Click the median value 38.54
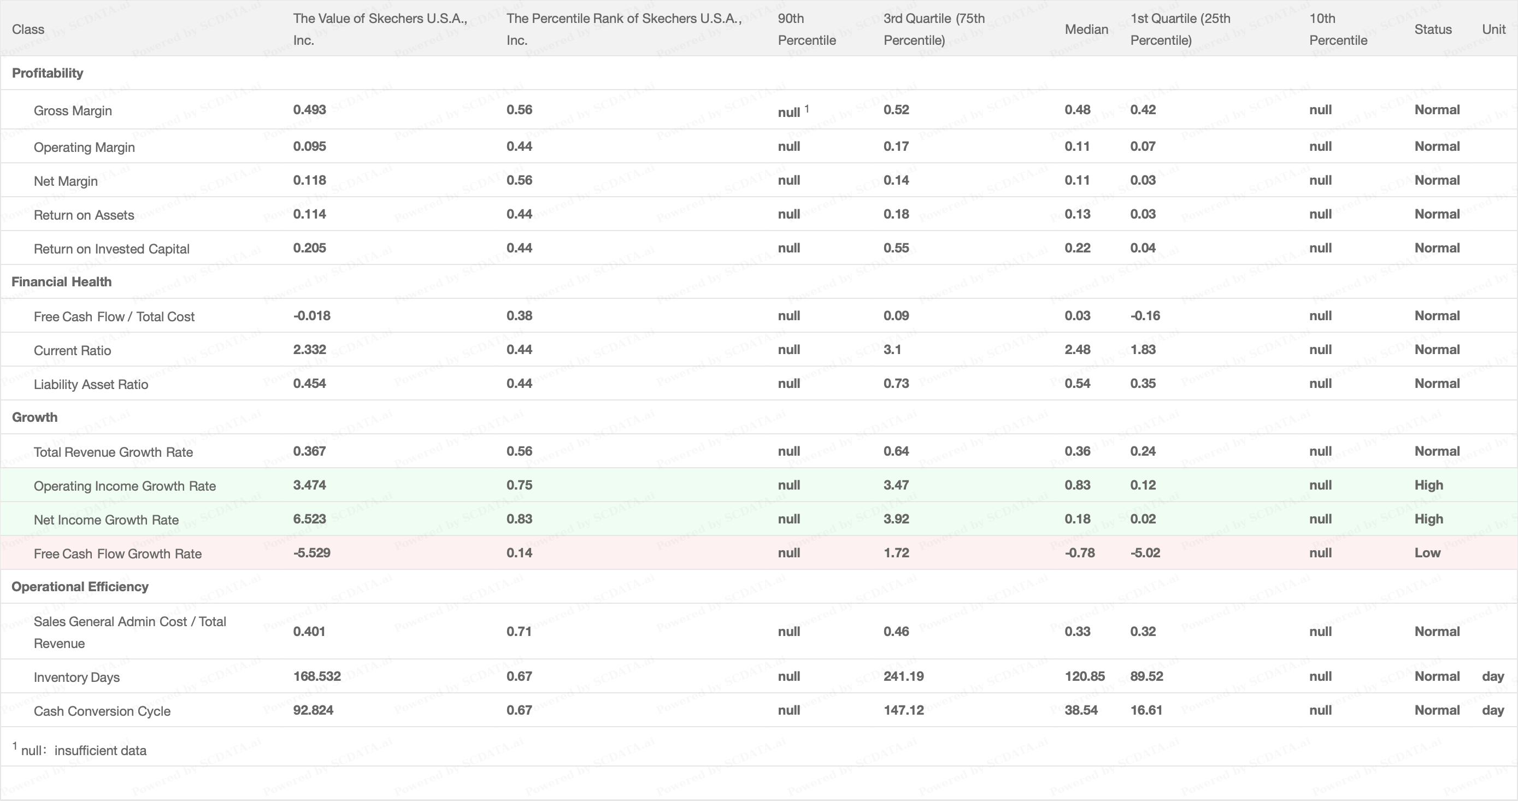1518x801 pixels. pyautogui.click(x=1081, y=710)
